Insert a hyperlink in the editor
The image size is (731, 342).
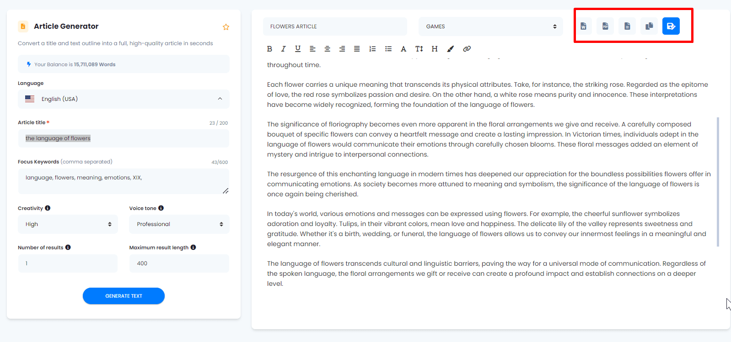coord(467,49)
